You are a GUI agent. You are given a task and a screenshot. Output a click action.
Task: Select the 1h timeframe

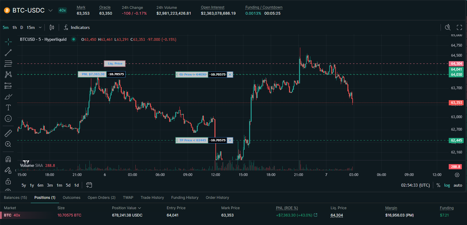(x=14, y=27)
